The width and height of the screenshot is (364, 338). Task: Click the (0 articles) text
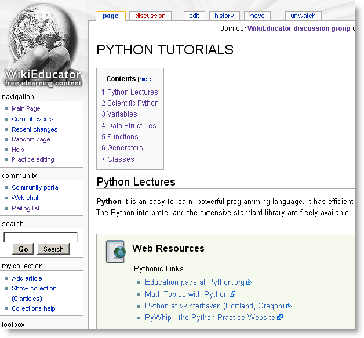27,299
